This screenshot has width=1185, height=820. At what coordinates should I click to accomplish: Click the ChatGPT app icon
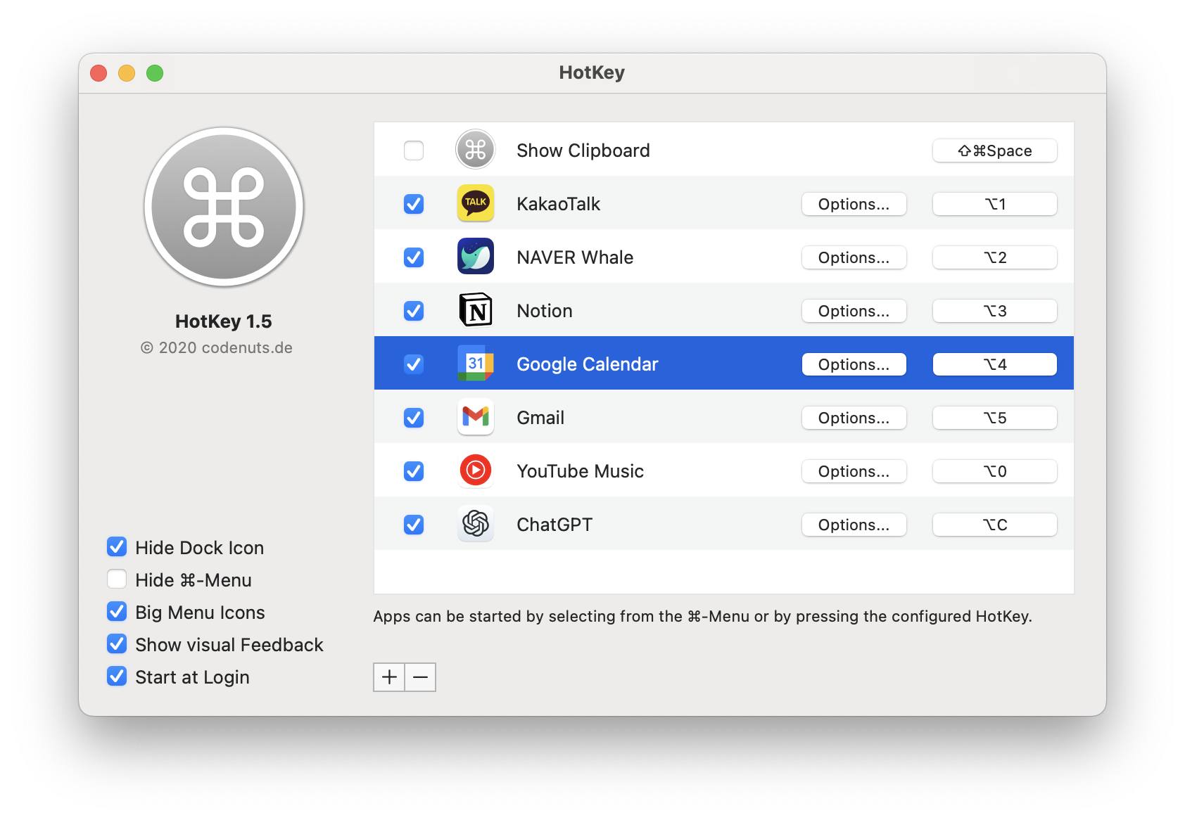[x=476, y=524]
